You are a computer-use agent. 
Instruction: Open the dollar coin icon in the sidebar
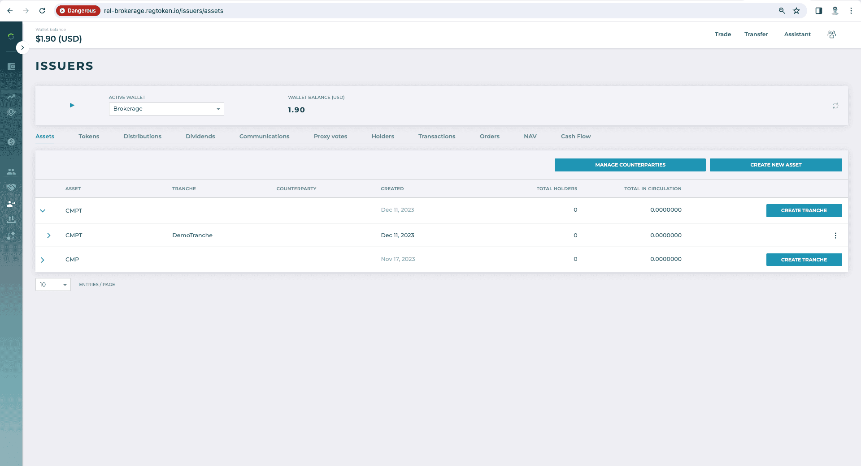coord(11,142)
